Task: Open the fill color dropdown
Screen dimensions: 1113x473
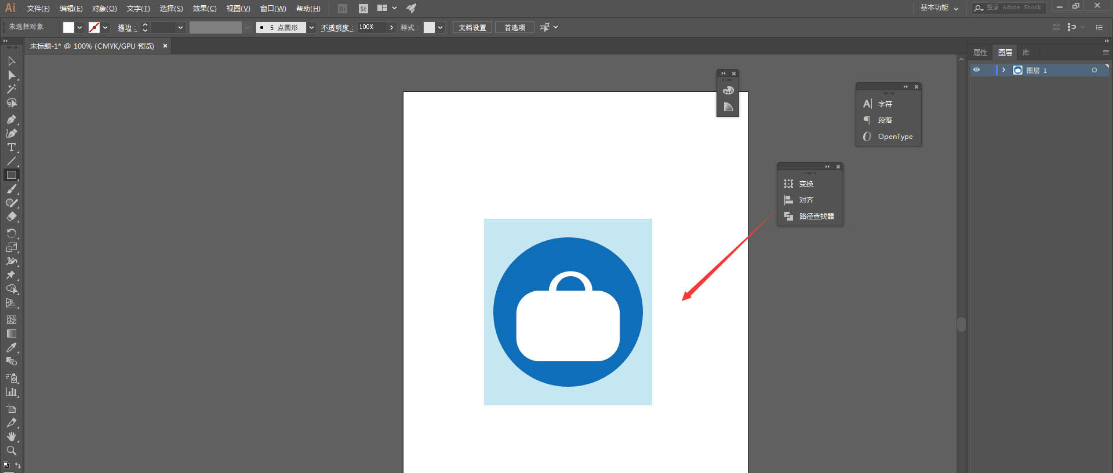Action: 79,27
